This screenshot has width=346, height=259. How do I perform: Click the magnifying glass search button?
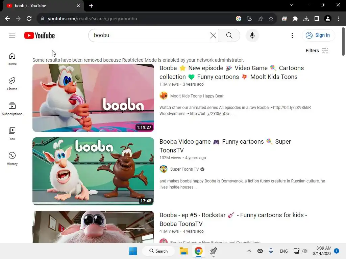(229, 35)
